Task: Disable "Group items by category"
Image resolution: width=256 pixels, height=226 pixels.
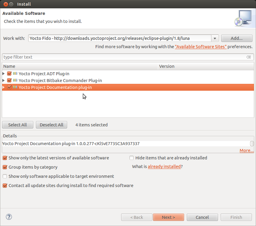Action: (4, 167)
